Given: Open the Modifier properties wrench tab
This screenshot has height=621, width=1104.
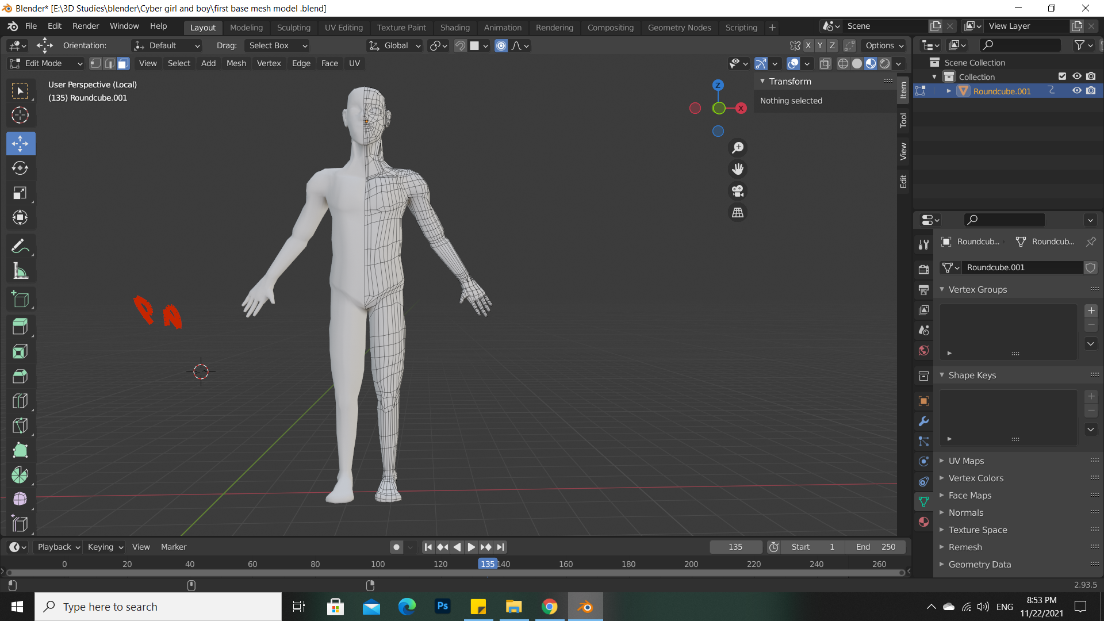Looking at the screenshot, I should (x=923, y=421).
